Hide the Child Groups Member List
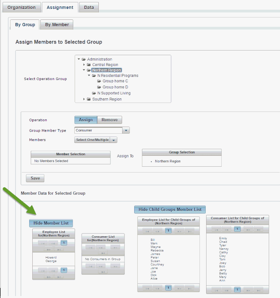Screen dimensions: 280x298 coord(170,209)
